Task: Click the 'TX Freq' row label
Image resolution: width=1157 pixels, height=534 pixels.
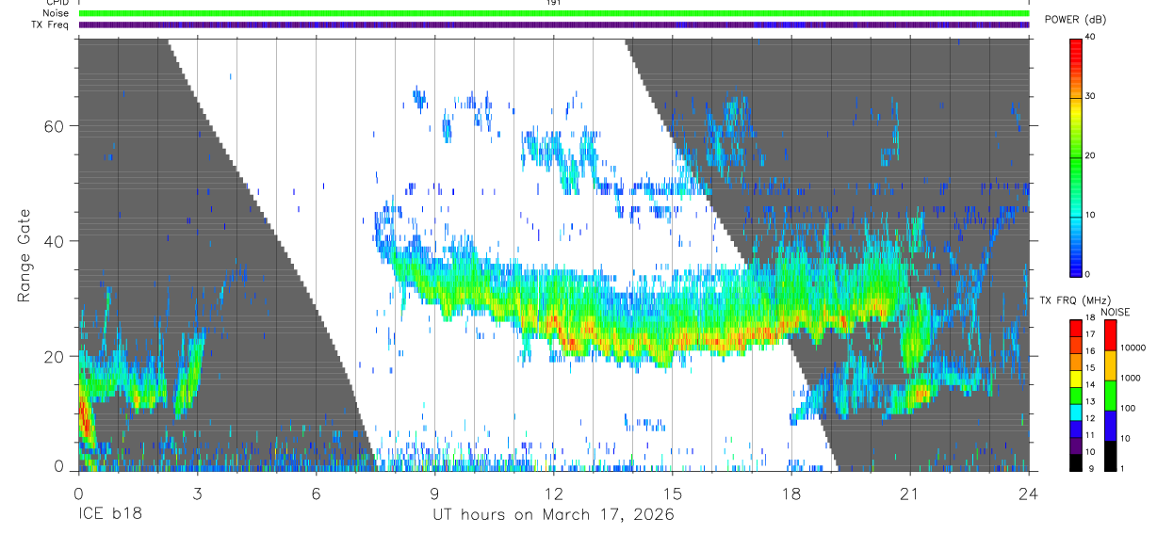Action: [51, 24]
